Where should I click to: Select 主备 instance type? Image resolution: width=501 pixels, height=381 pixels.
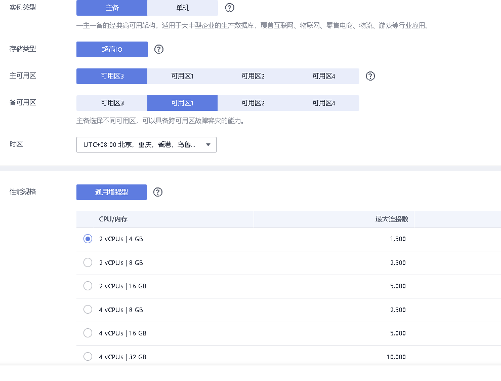(x=112, y=8)
